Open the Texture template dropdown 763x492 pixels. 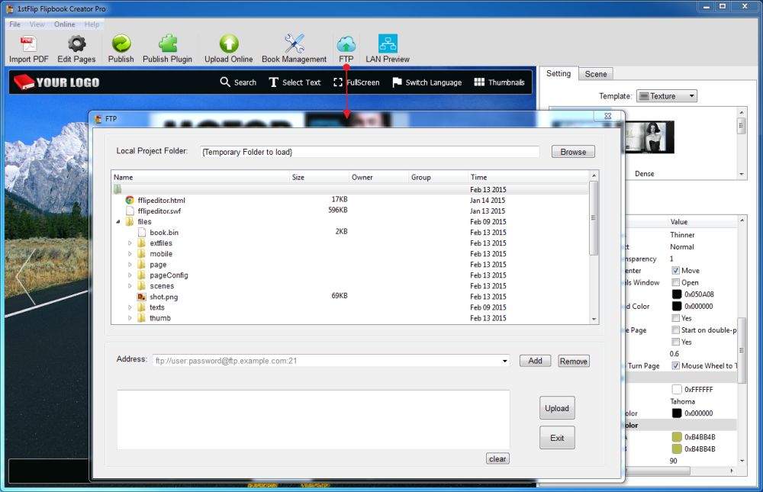666,96
